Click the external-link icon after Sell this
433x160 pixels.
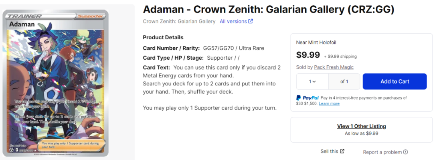click(x=342, y=151)
